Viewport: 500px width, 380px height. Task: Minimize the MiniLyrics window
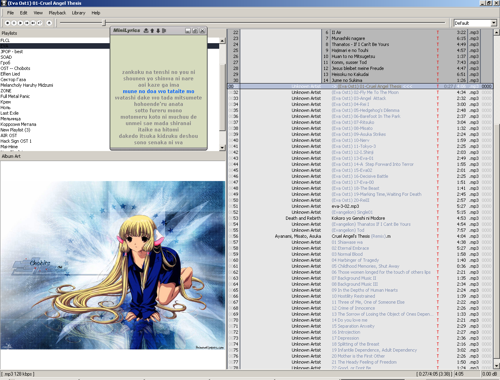click(188, 31)
